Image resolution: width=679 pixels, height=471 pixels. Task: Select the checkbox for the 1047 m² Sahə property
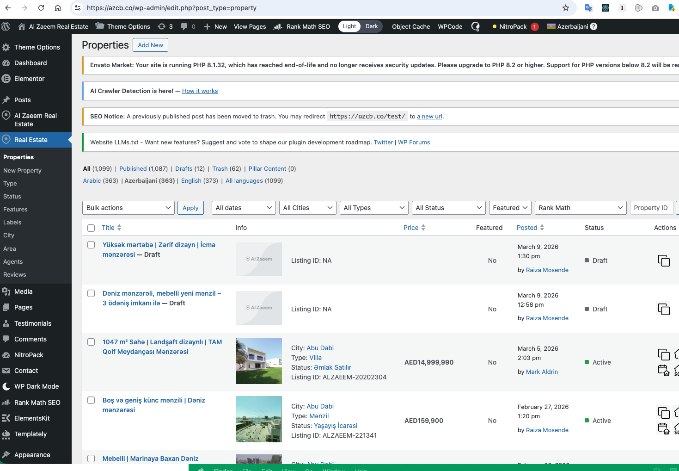91,342
